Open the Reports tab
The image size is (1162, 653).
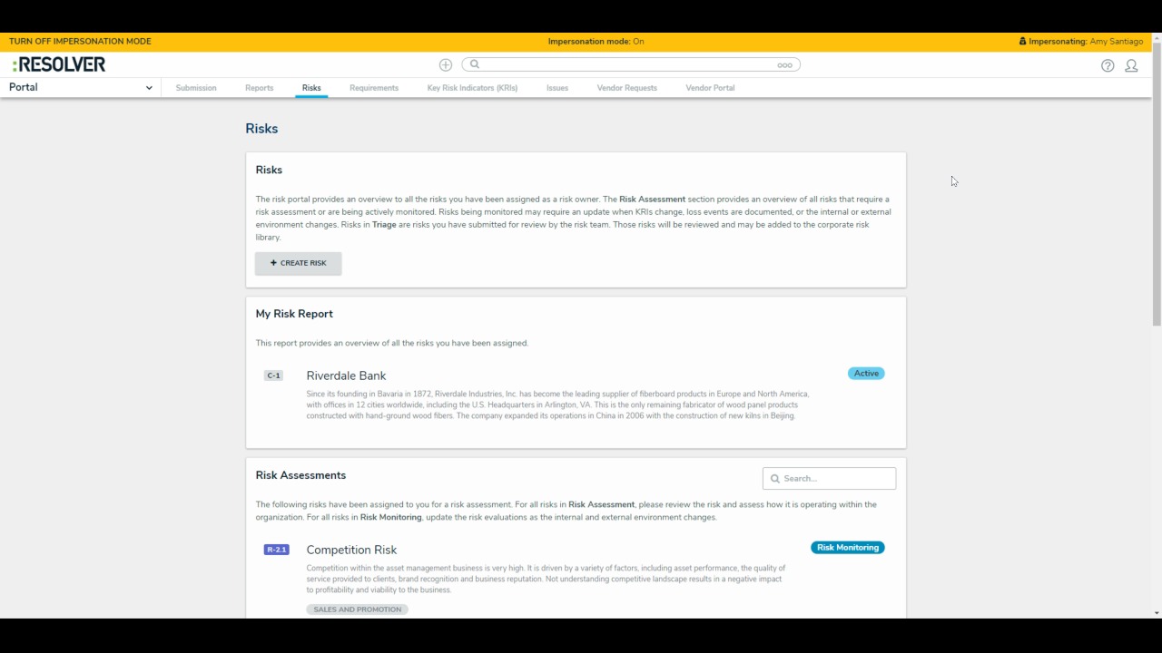(x=259, y=88)
